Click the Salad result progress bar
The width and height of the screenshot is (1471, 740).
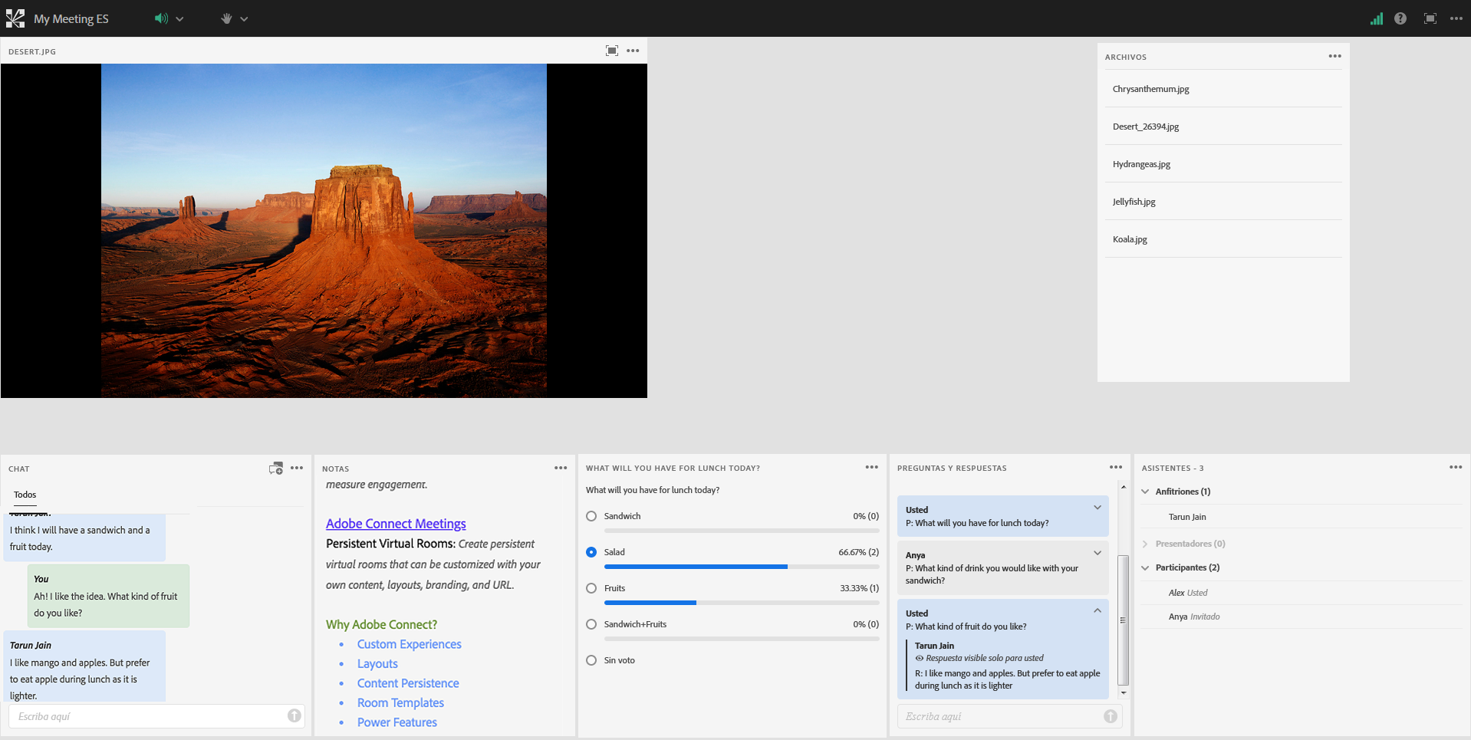[742, 567]
